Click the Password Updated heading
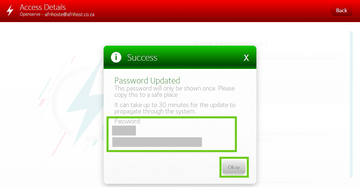 tap(147, 81)
